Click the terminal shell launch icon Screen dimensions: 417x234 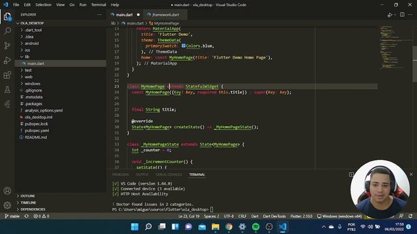tap(351, 174)
